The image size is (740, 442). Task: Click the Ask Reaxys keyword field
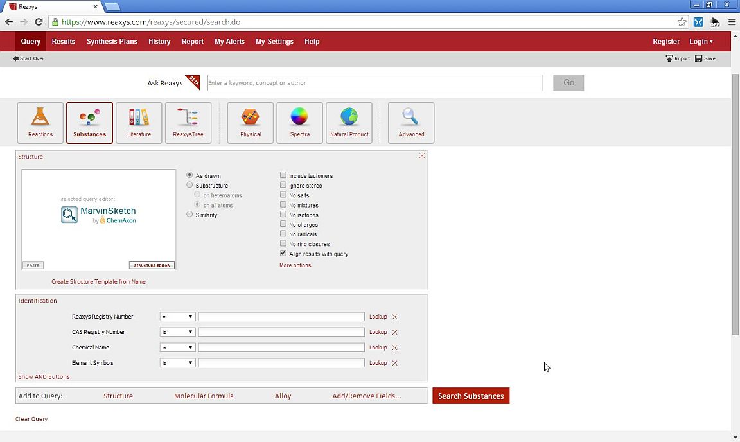[375, 83]
